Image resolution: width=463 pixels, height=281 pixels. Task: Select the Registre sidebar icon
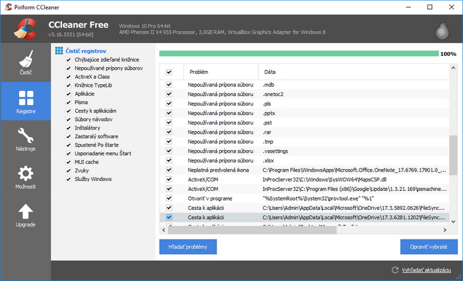coord(25,102)
